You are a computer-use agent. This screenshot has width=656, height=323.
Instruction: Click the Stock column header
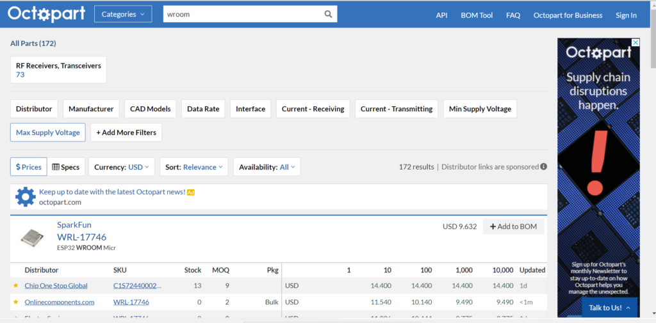[193, 270]
